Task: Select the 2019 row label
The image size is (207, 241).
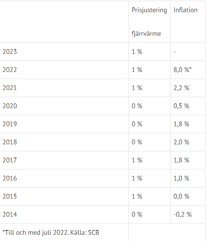Action: point(10,124)
